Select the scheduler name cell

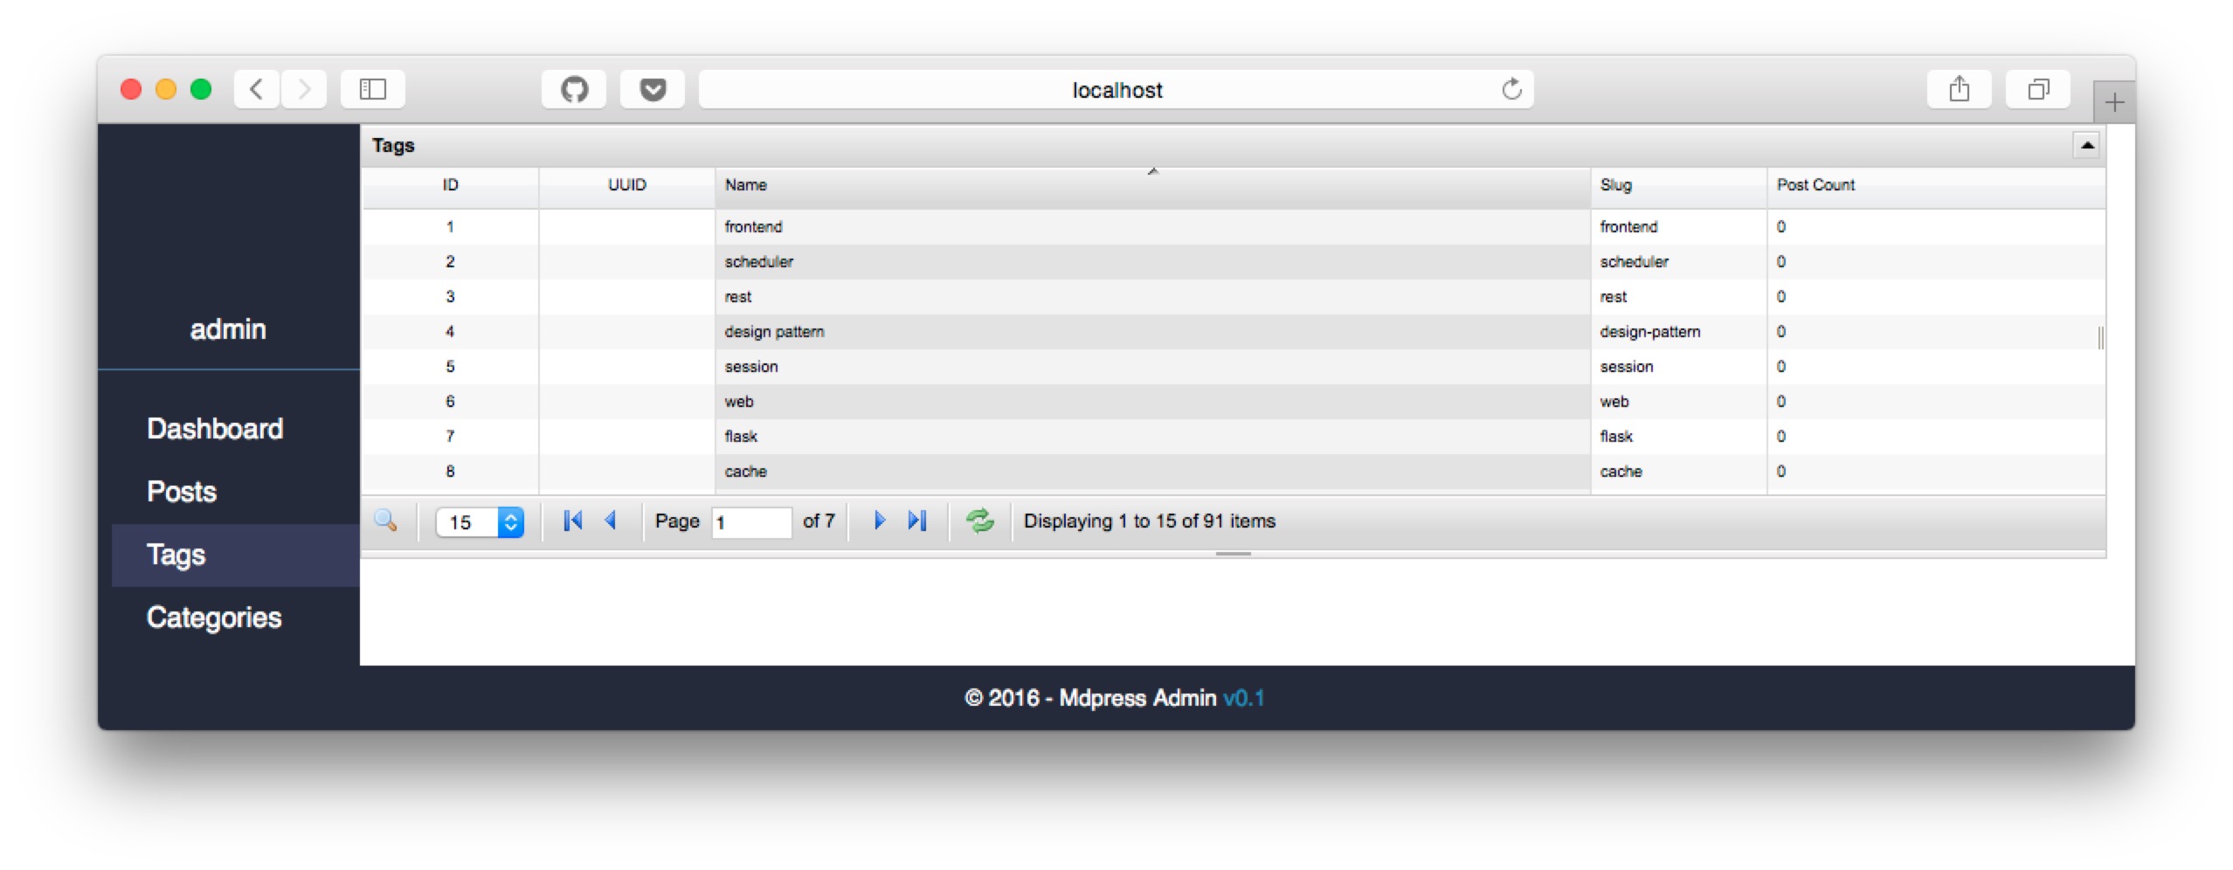[1152, 262]
